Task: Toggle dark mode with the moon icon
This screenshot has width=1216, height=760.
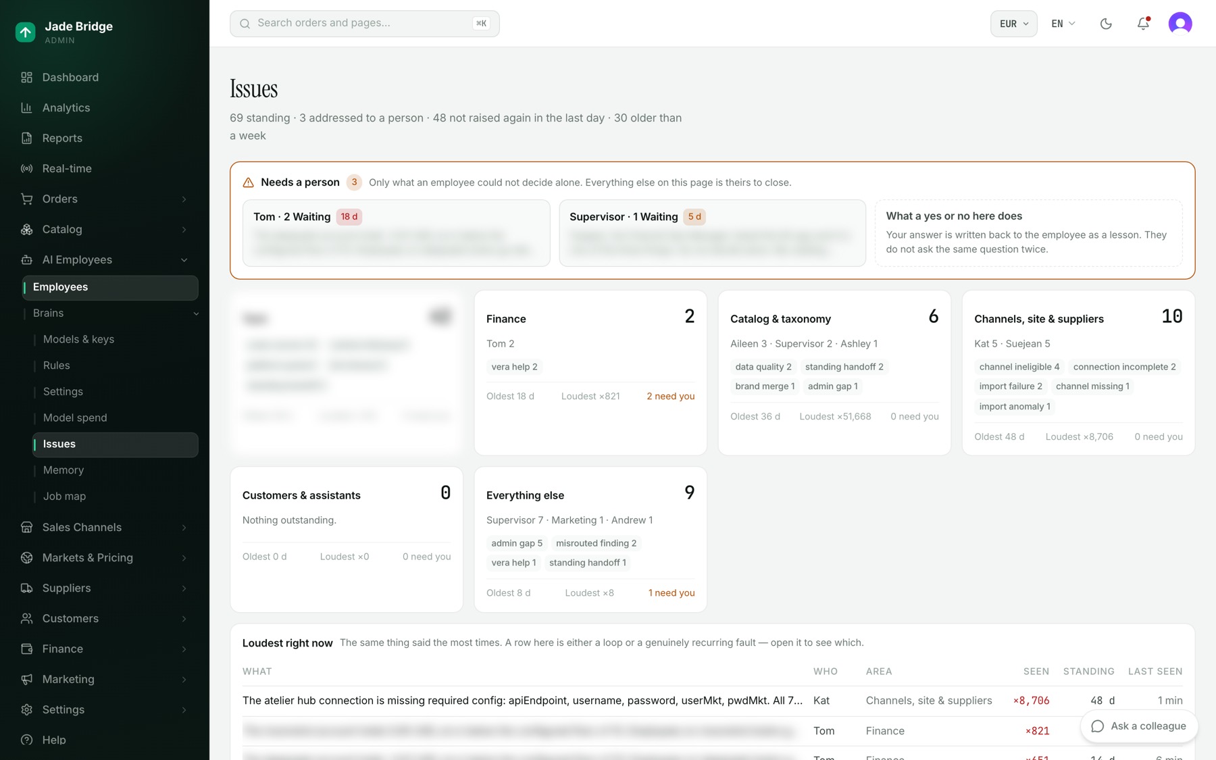Action: [1106, 24]
